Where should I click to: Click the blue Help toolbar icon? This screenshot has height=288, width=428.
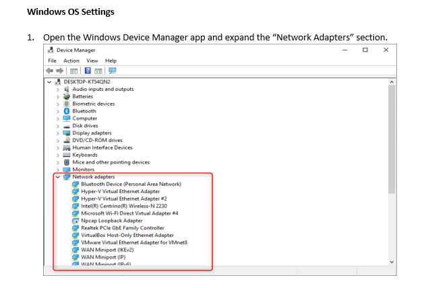tap(88, 71)
